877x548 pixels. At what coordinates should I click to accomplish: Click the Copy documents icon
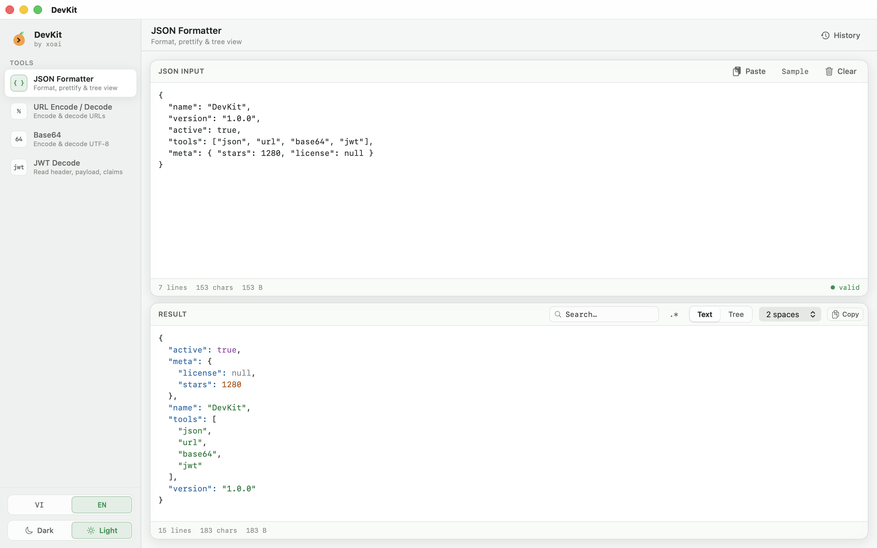click(835, 314)
